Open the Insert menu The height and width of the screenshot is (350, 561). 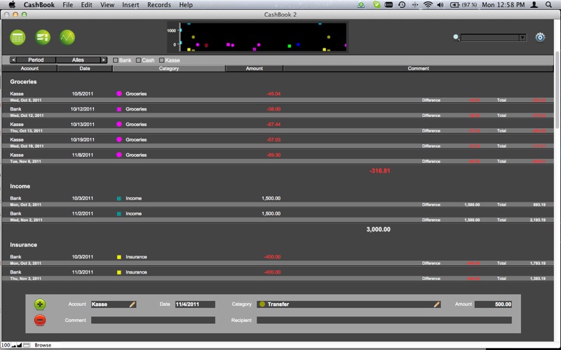coord(130,5)
